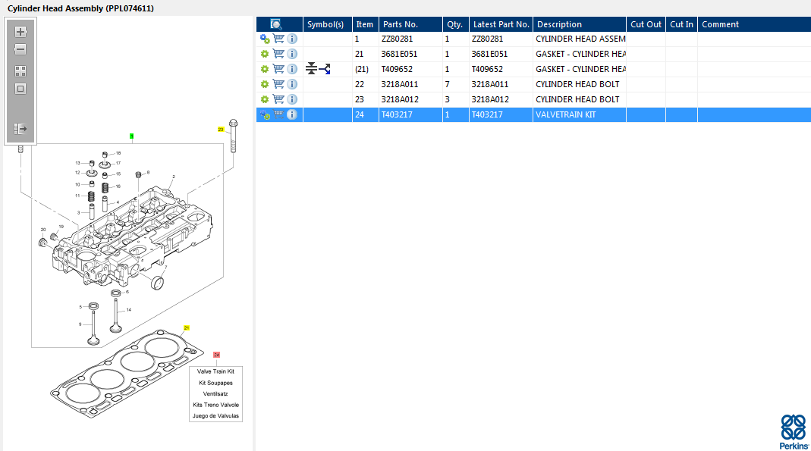
Task: Click latest part number T403217 cell
Action: click(x=501, y=114)
